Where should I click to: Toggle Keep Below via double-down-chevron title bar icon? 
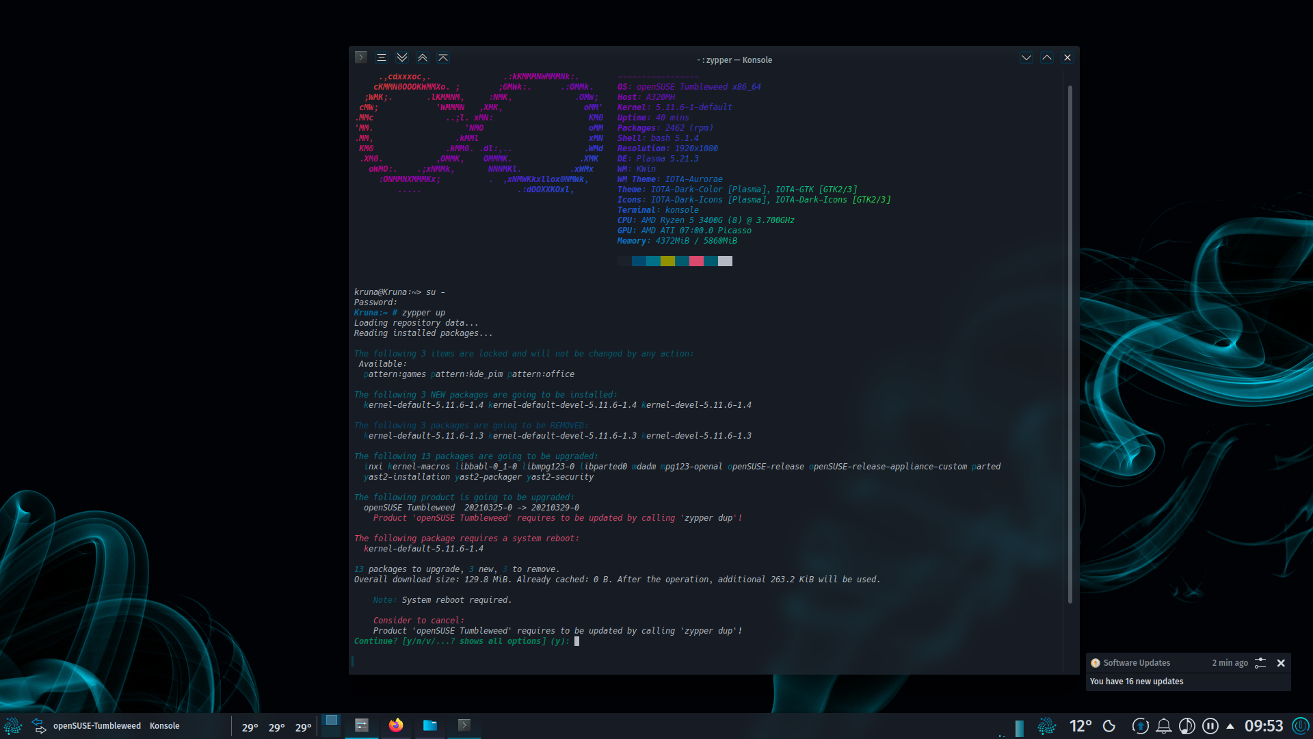(402, 57)
